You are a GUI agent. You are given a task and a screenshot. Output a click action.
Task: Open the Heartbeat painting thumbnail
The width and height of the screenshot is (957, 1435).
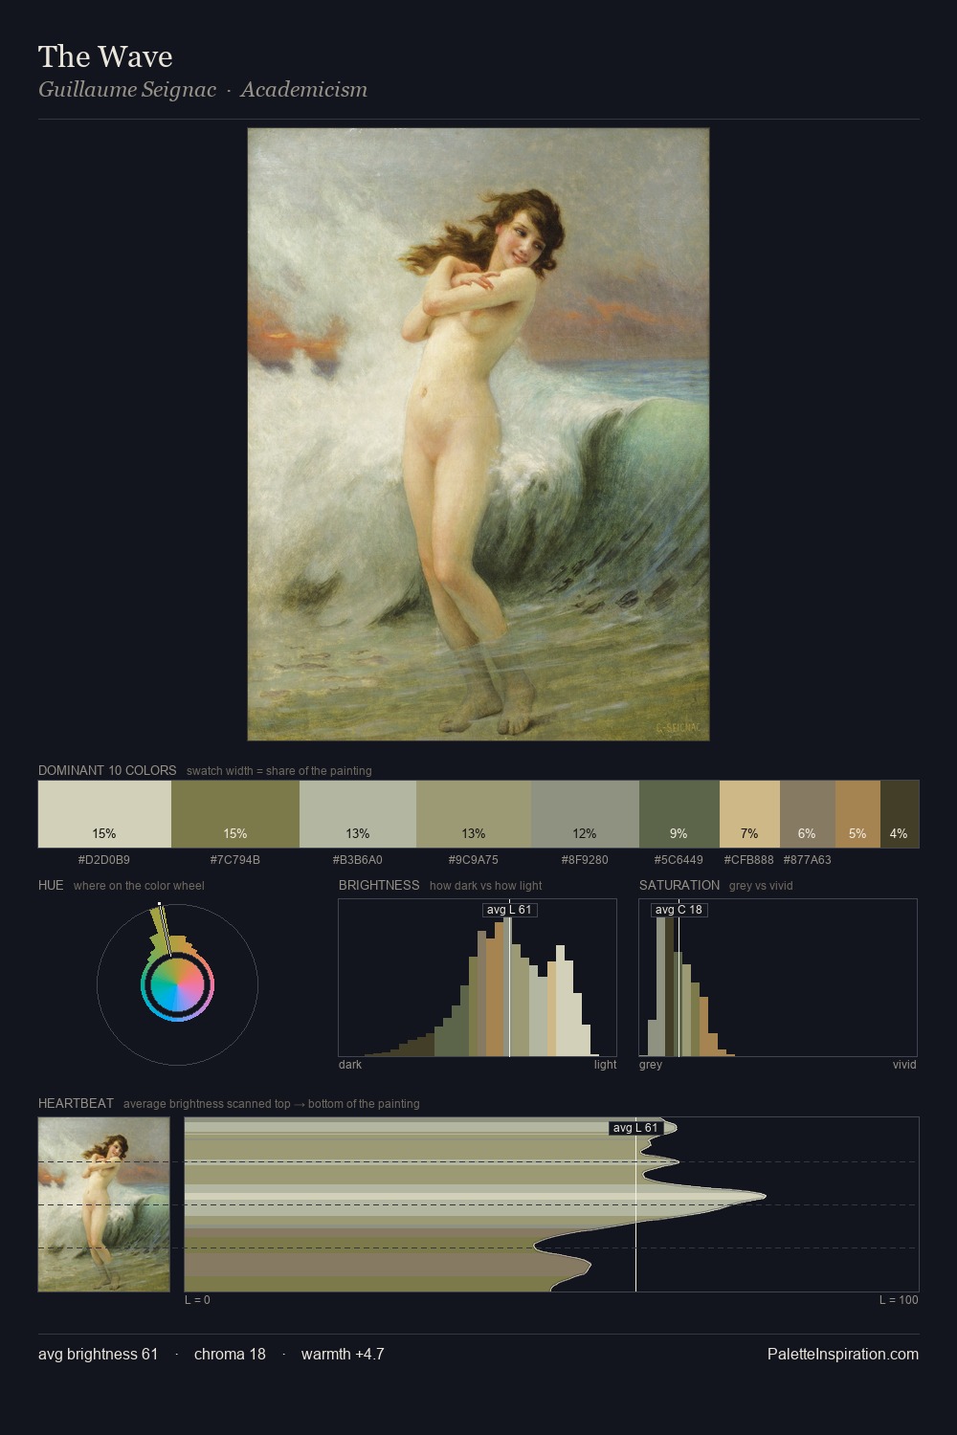103,1204
